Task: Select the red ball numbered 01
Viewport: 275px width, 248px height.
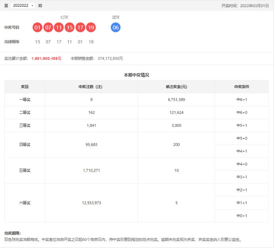Action: 37,27
